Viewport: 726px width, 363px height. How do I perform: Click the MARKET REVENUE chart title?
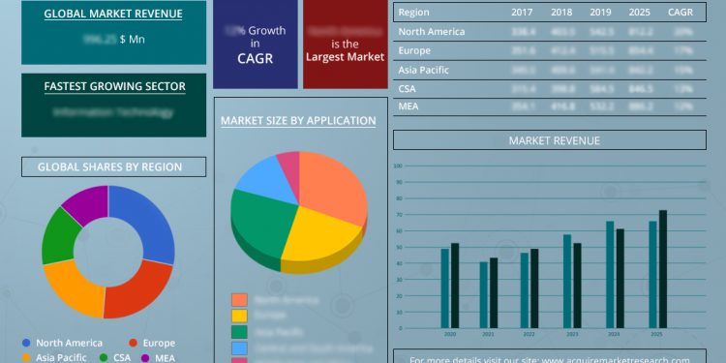(x=555, y=140)
